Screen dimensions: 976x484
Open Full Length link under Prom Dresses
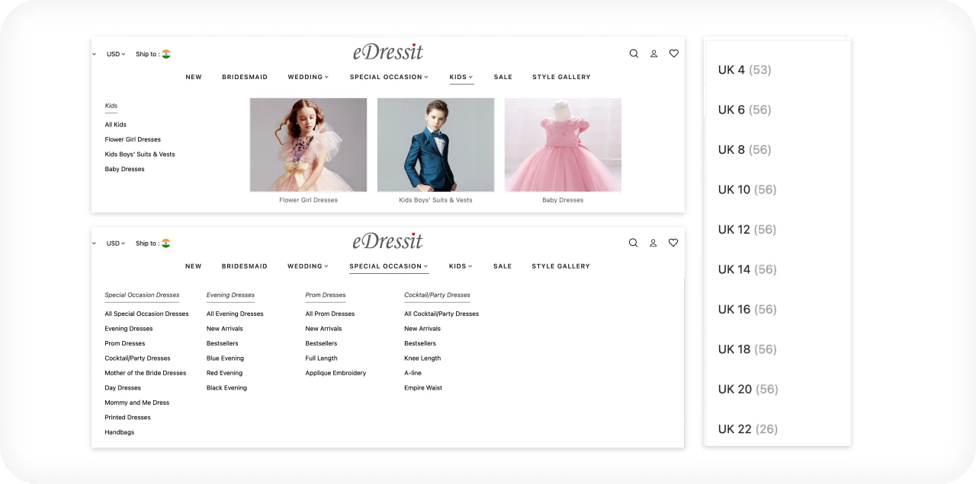[x=321, y=358]
